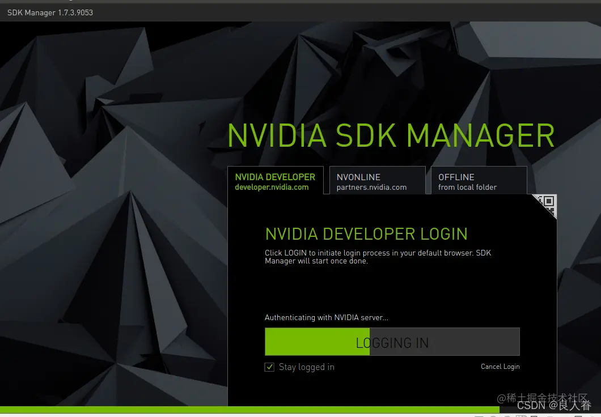Open the OFFLINE from local folder tab
The width and height of the screenshot is (601, 417).
[x=479, y=181]
